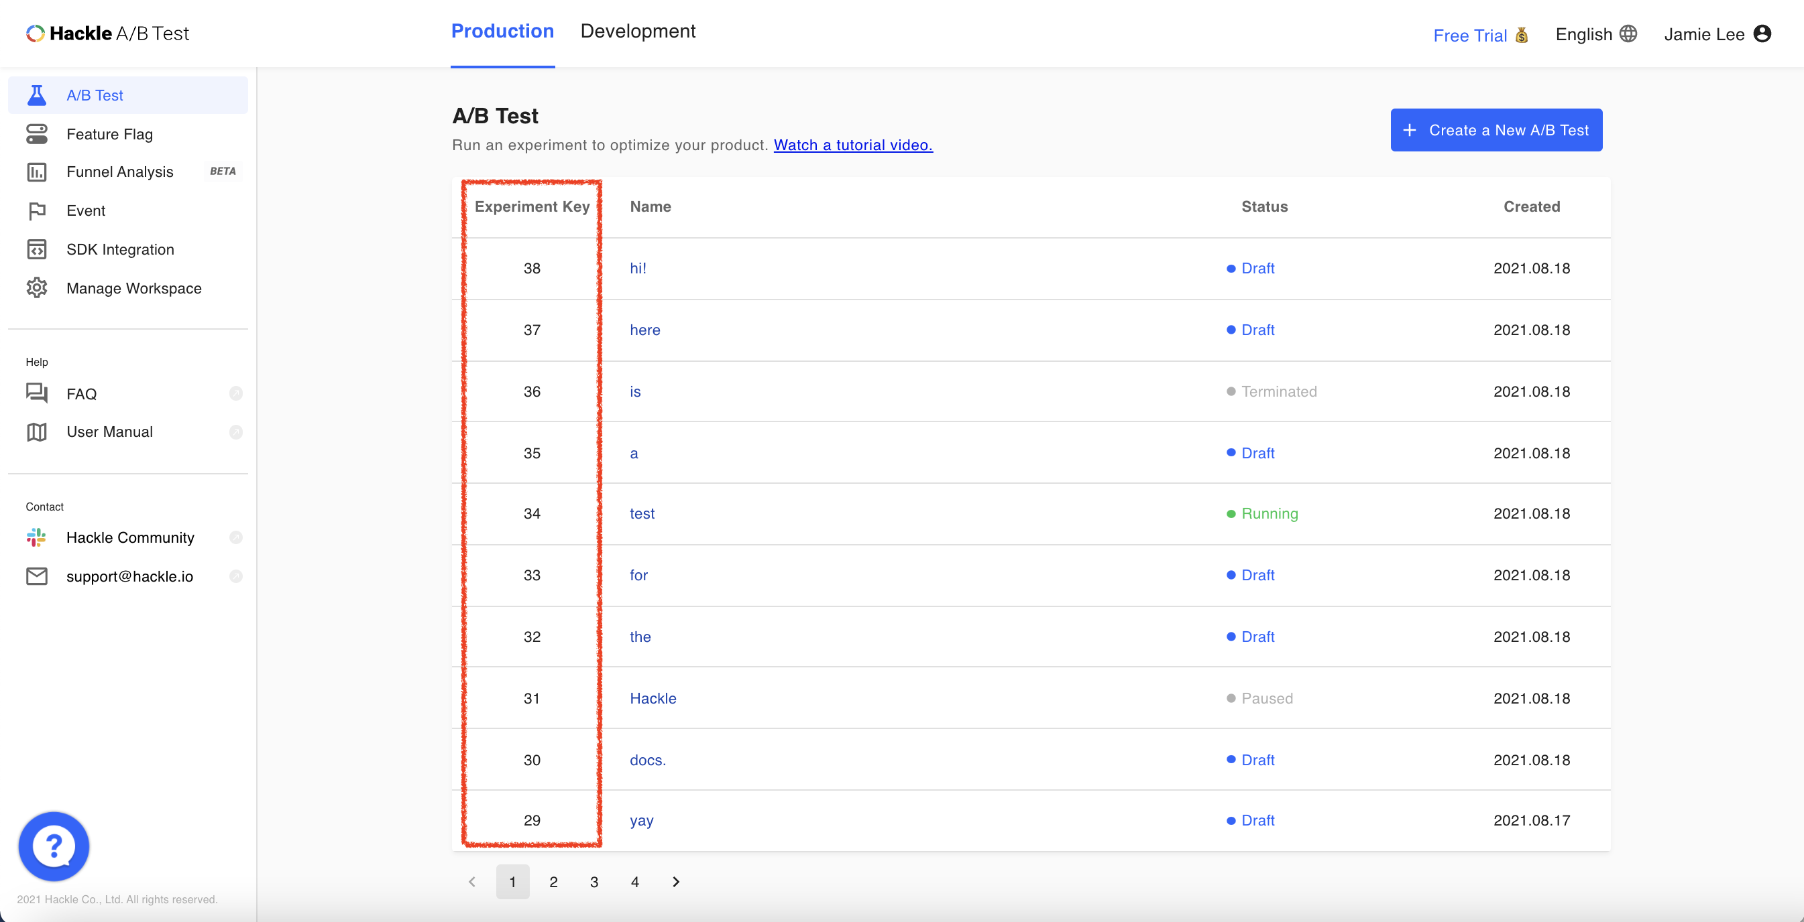Click the user account avatar icon
Screen dimensions: 1804x922
click(x=1762, y=34)
